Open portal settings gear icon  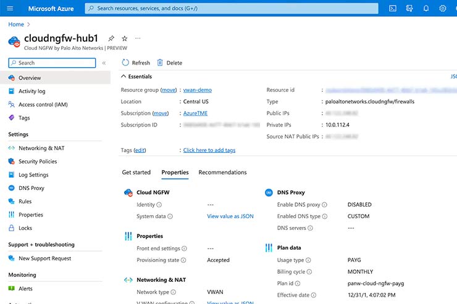click(x=443, y=8)
